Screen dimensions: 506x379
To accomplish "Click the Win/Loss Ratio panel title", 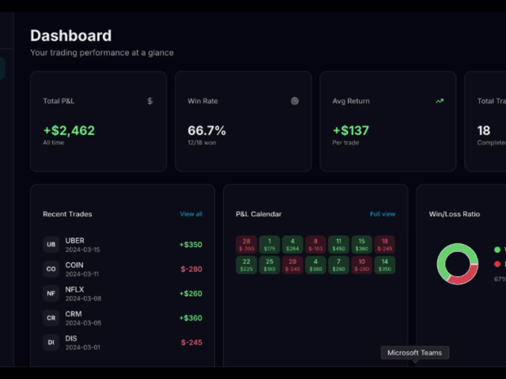I will point(454,214).
